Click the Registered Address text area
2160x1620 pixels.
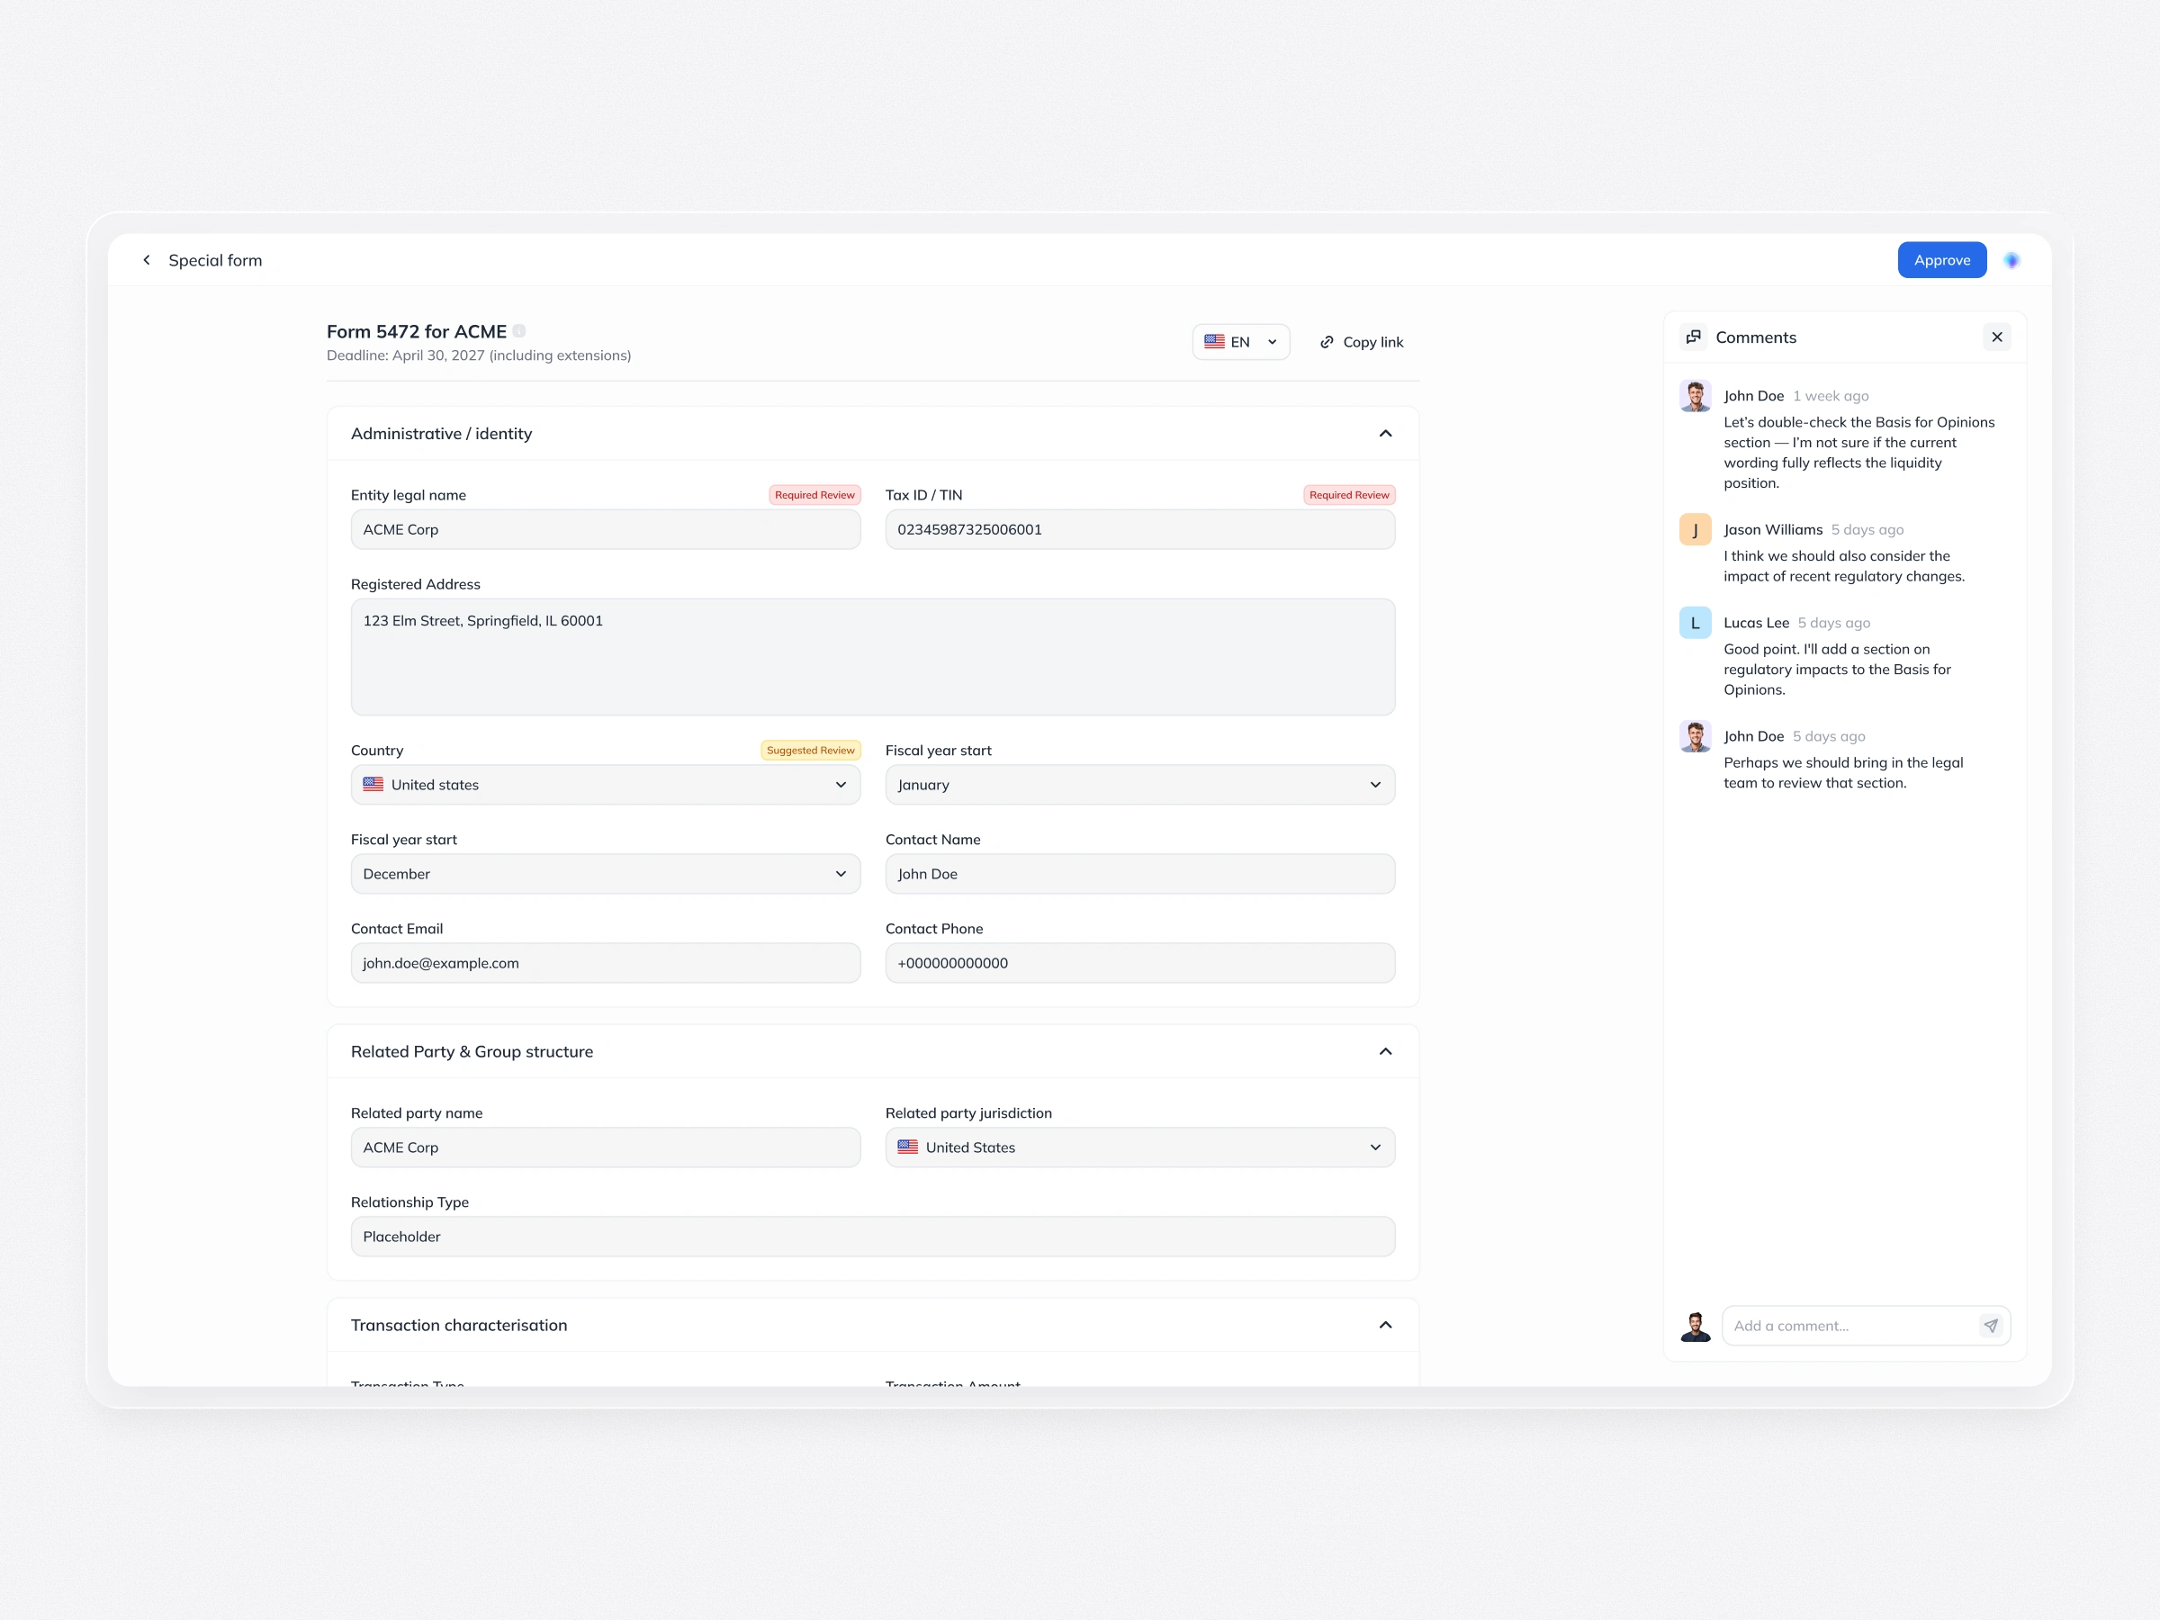pos(873,657)
